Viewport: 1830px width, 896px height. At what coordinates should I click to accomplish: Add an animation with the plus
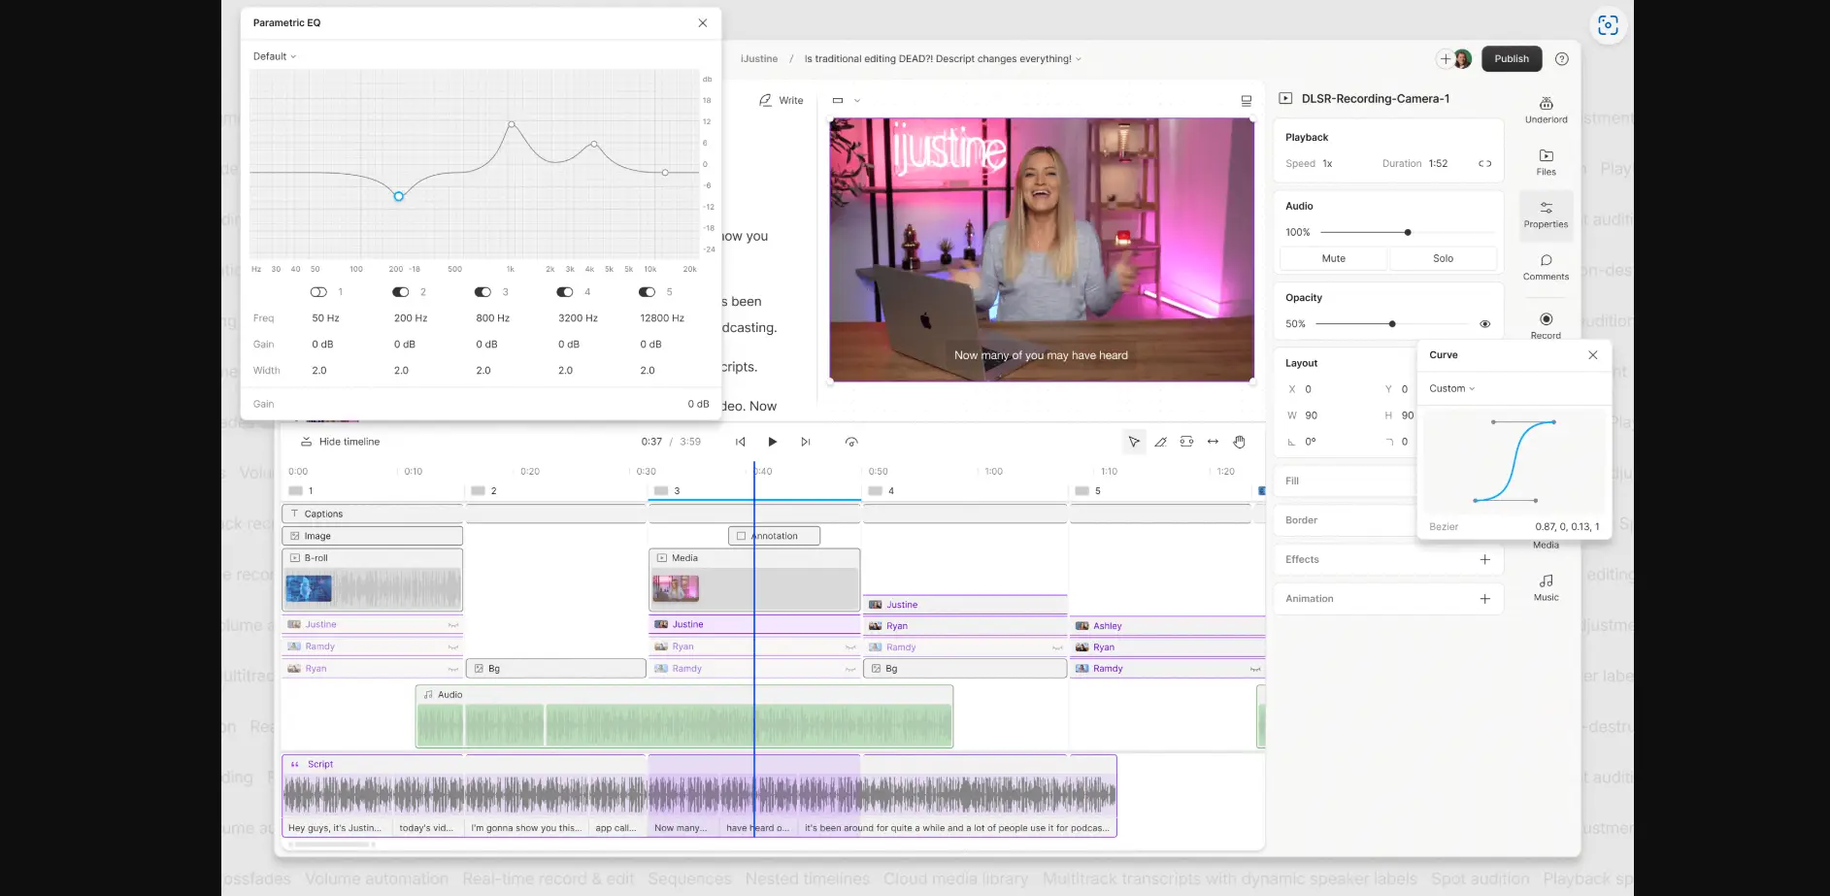coord(1484,599)
